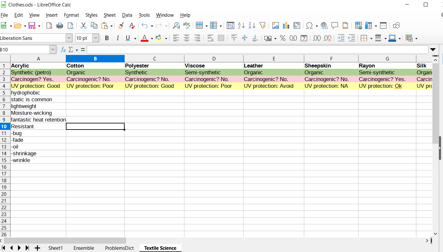The height and width of the screenshot is (252, 443).
Task: Save the document with the Save icon
Action: coord(32,26)
